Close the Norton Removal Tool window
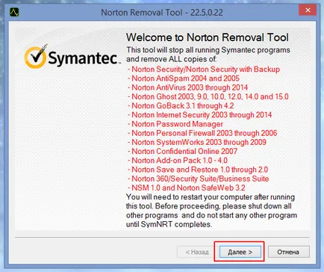Screen dimensions: 324x272 click(x=308, y=10)
